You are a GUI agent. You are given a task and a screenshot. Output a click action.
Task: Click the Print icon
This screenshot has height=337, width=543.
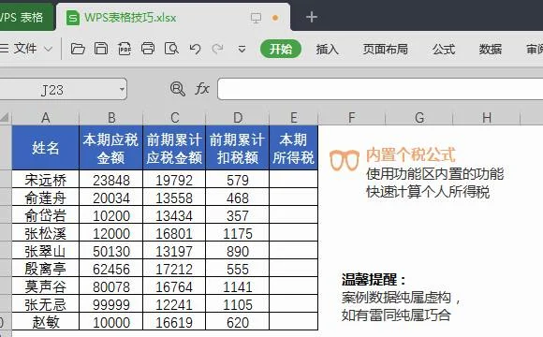click(x=148, y=49)
